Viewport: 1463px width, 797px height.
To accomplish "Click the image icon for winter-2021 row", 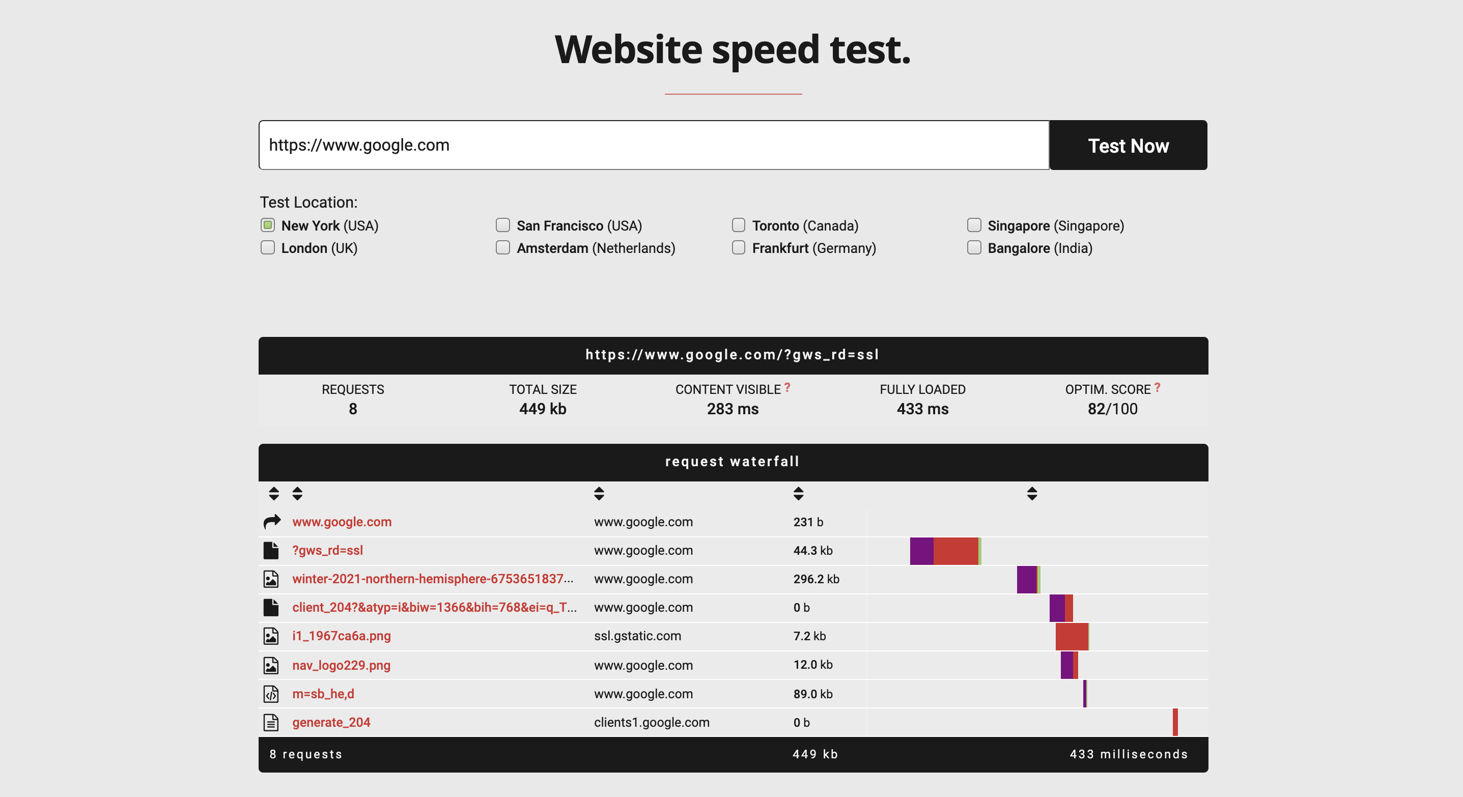I will tap(271, 579).
